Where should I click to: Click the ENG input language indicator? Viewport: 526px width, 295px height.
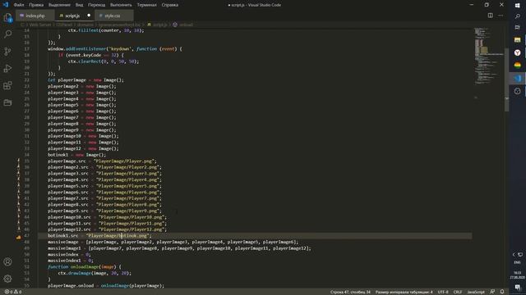tap(517, 262)
